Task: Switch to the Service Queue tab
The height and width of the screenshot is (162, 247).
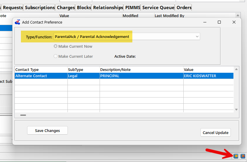Action: (x=158, y=8)
